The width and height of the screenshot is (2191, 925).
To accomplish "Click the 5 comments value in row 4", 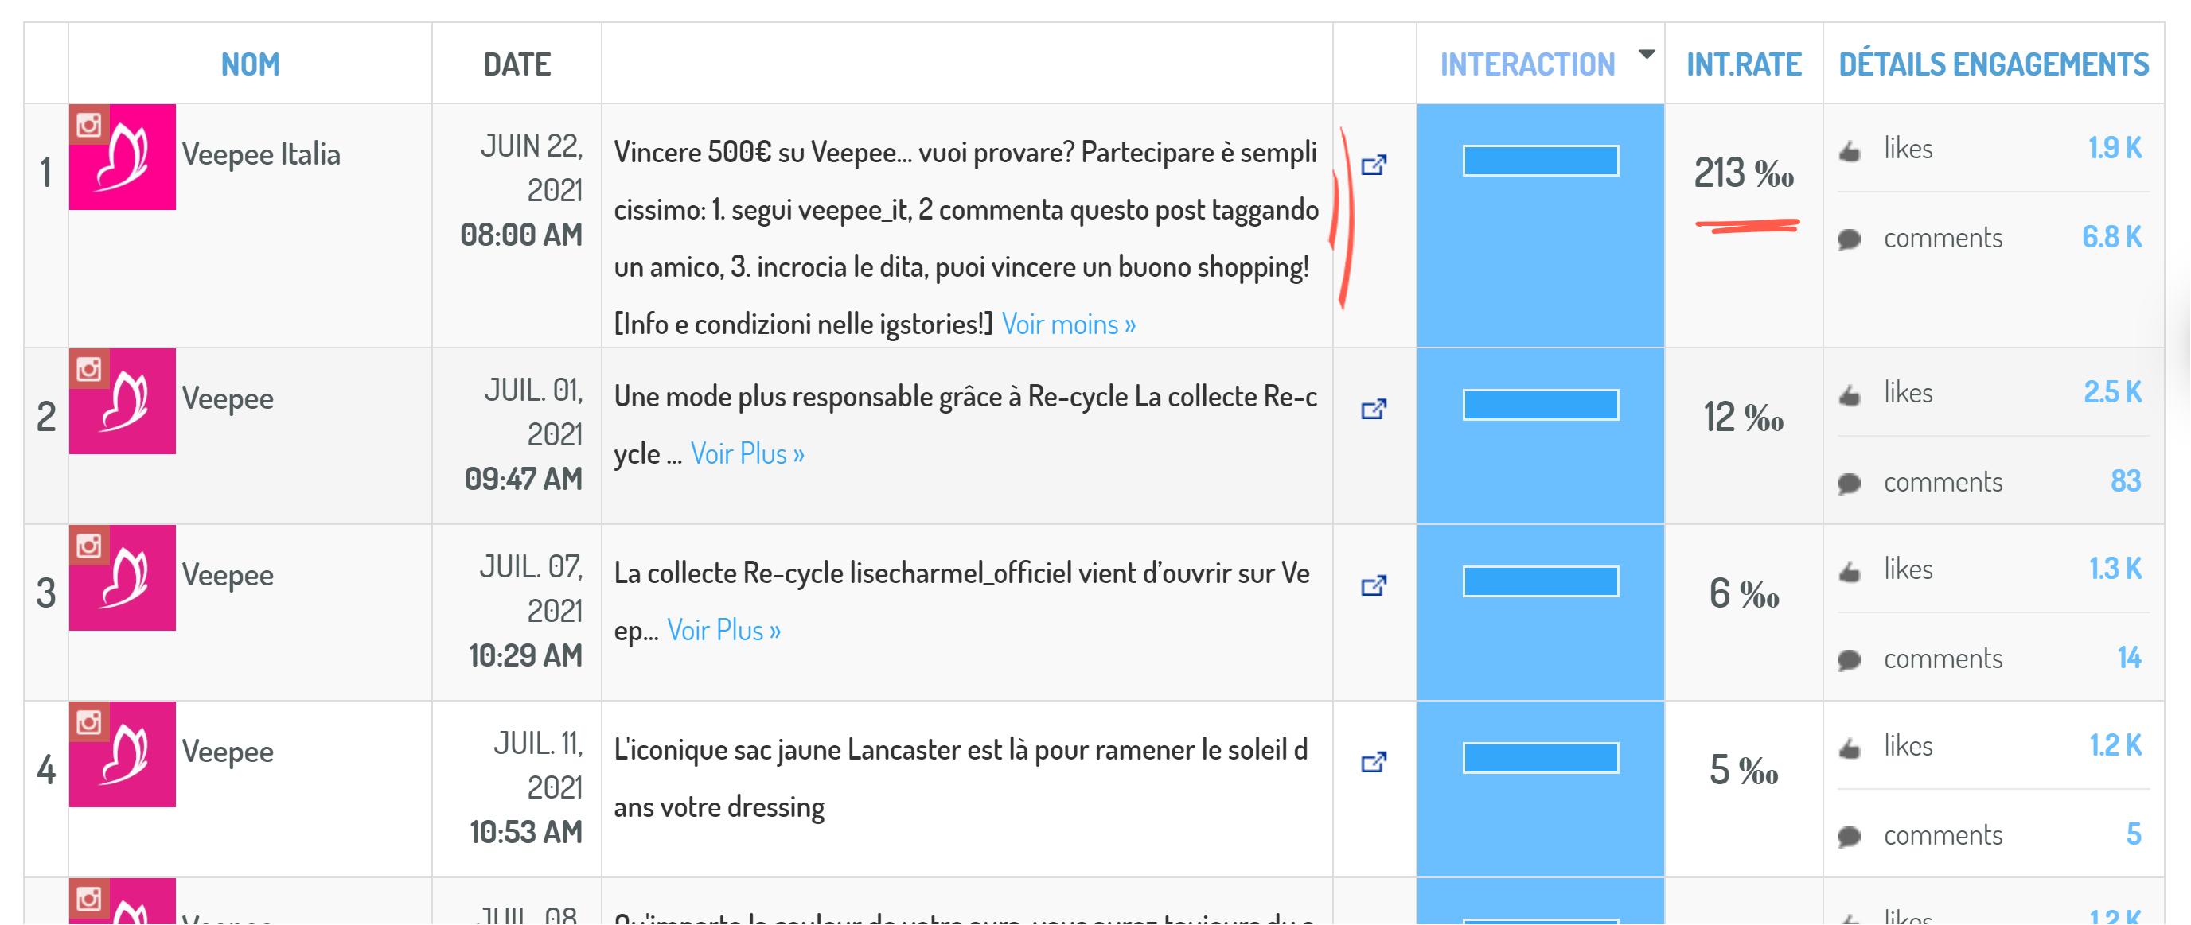I will [2134, 835].
